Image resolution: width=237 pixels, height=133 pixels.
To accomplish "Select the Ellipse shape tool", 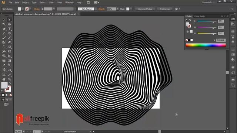I will (x=9, y=33).
